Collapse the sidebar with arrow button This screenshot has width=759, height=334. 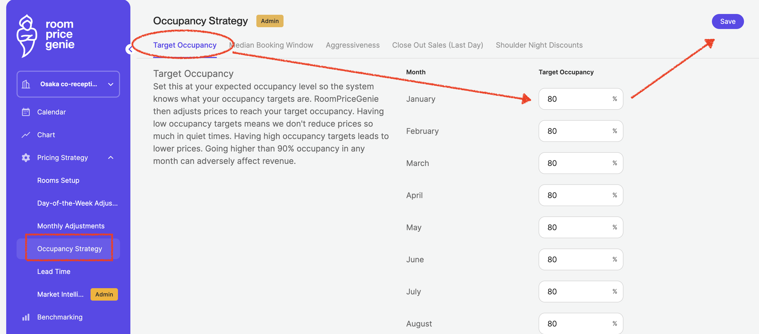130,49
